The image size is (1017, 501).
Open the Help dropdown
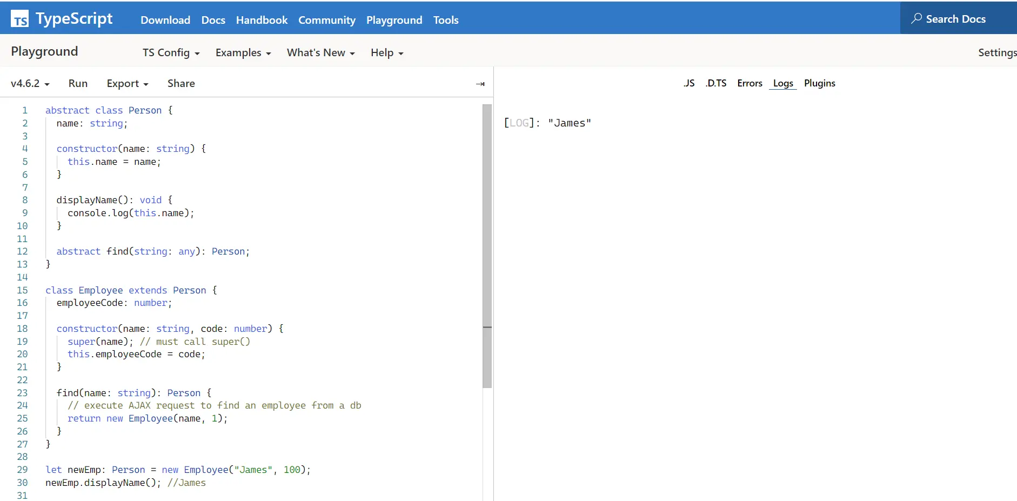(x=386, y=52)
